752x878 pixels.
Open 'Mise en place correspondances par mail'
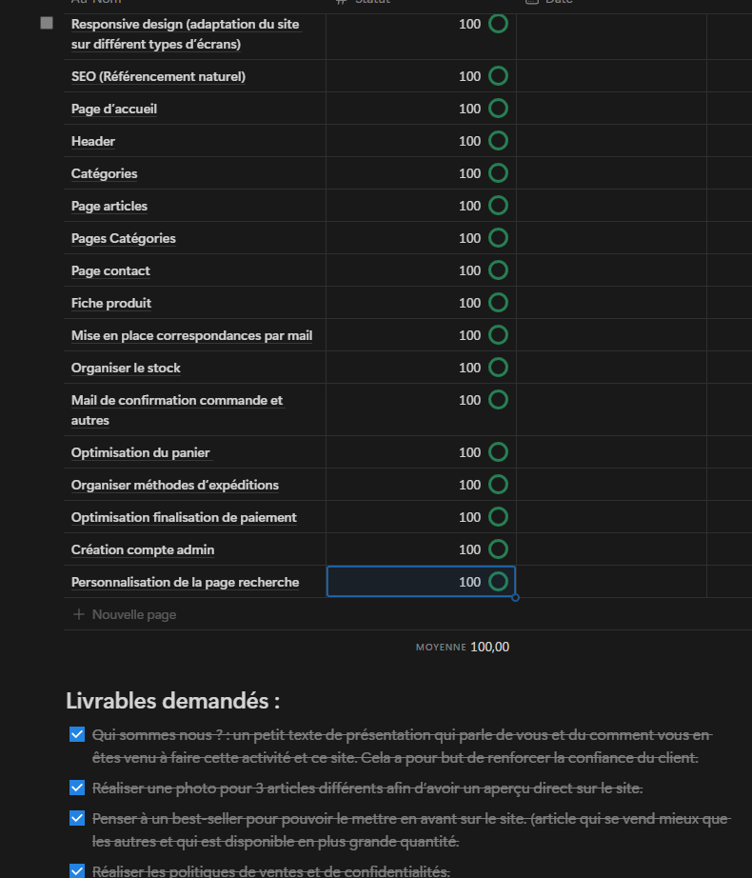191,335
